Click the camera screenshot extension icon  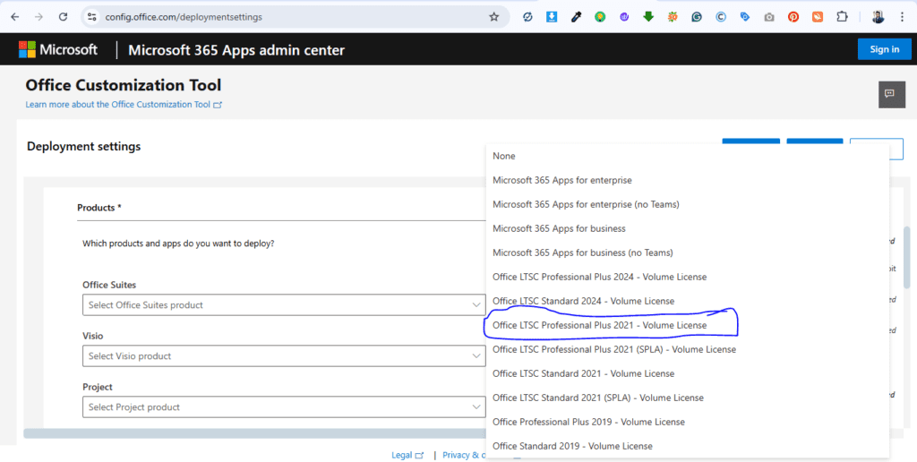click(x=769, y=17)
